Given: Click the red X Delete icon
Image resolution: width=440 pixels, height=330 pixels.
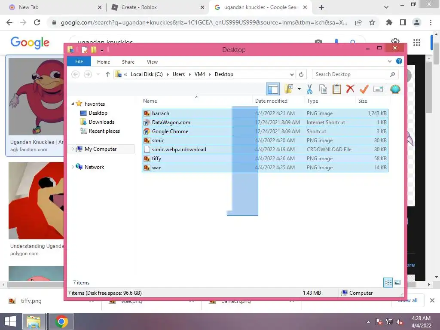Looking at the screenshot, I should (350, 89).
